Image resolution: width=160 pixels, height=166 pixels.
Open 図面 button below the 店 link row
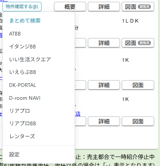[138, 121]
